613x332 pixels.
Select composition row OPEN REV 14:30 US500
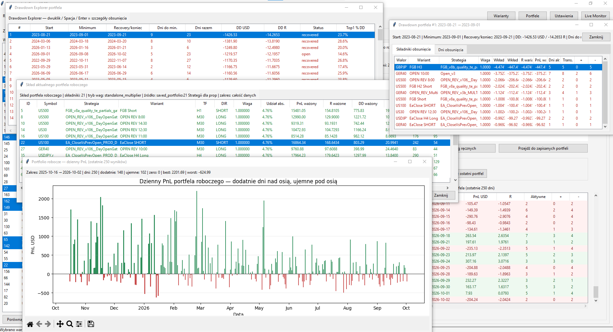point(204,123)
